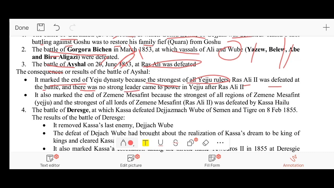Save the document with the save icon
Image resolution: width=334 pixels, height=188 pixels.
pyautogui.click(x=41, y=27)
